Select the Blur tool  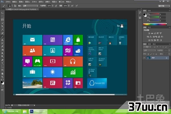click(x=2, y=53)
